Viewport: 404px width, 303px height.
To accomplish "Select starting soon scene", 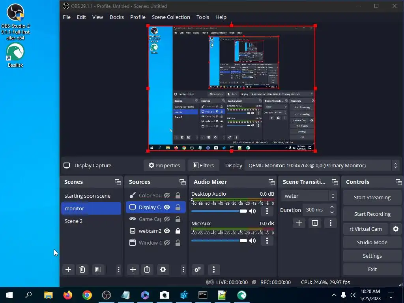I will click(91, 196).
